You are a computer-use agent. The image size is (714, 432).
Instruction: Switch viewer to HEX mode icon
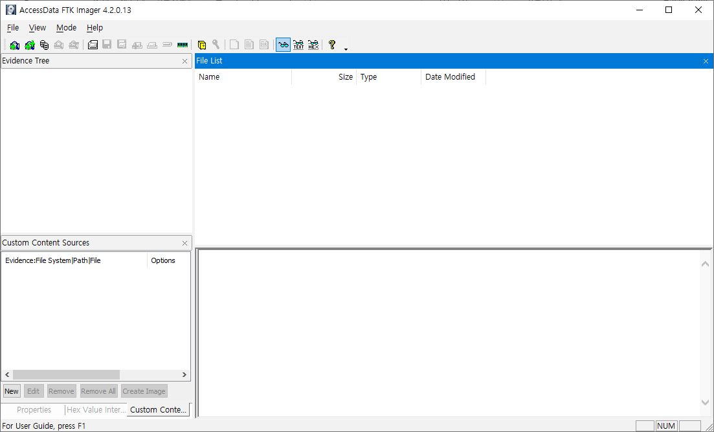pyautogui.click(x=313, y=45)
